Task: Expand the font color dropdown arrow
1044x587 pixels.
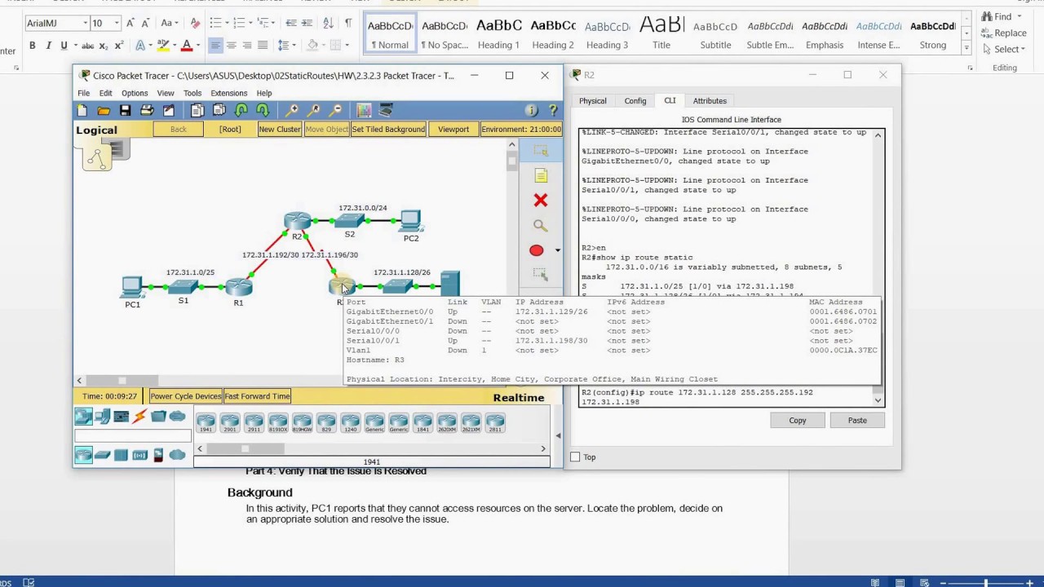Action: pos(198,46)
